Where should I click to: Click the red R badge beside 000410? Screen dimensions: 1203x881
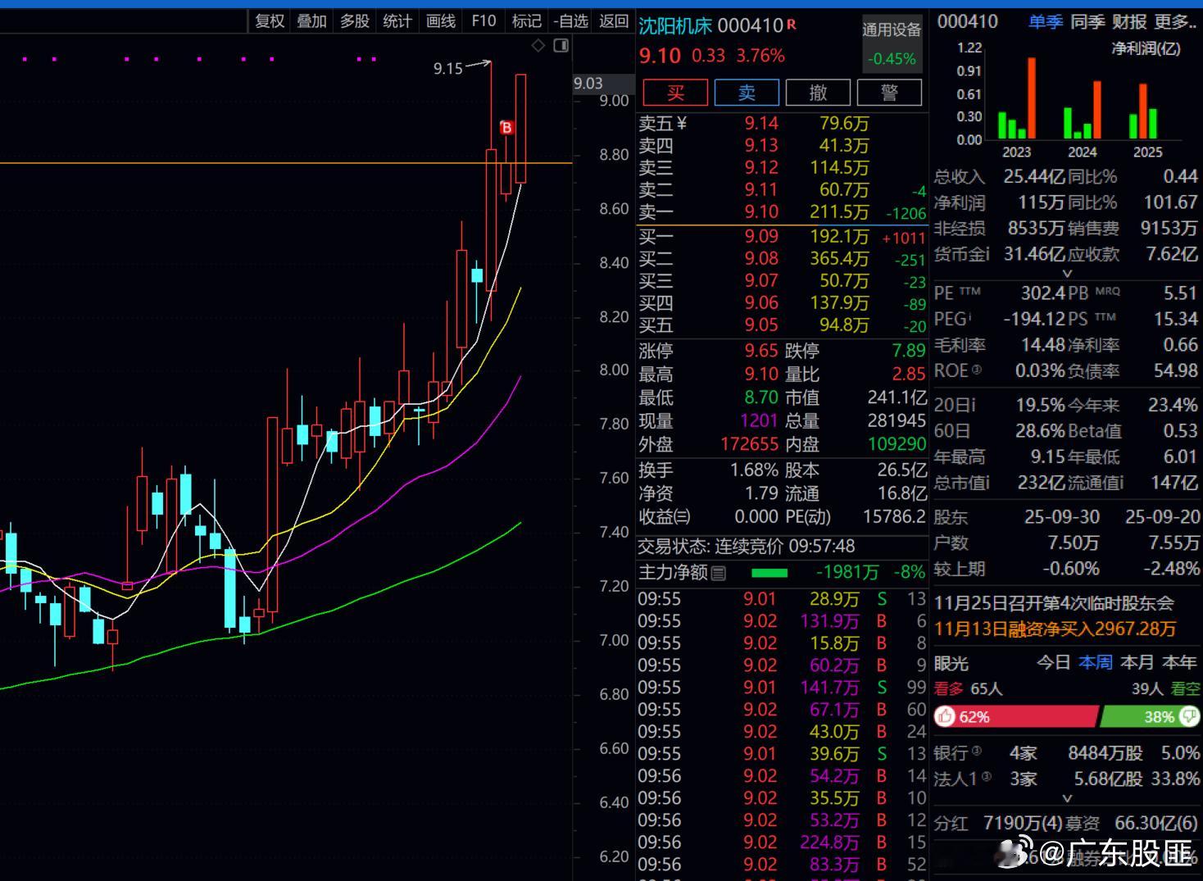(792, 25)
